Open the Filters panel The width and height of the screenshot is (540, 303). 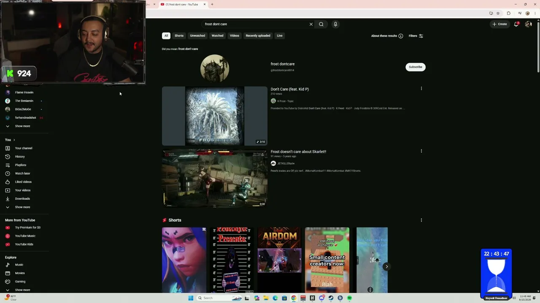[416, 36]
